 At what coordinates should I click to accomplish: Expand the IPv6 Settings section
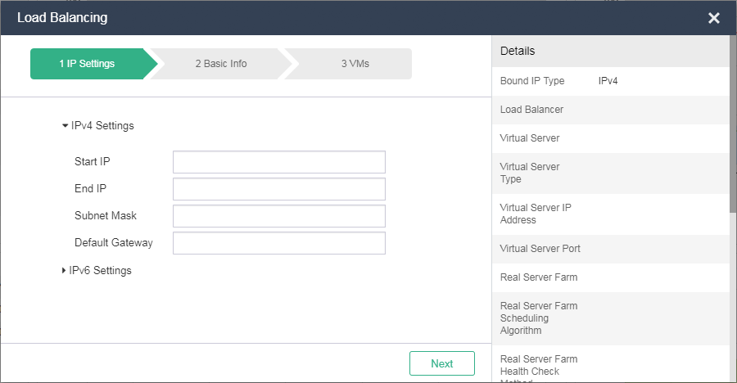click(x=97, y=271)
